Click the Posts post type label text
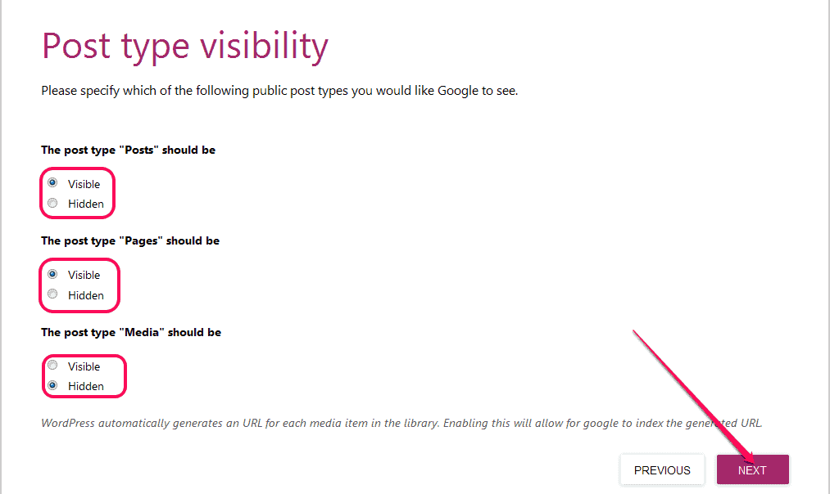Screen dimensions: 830x494 [x=129, y=150]
